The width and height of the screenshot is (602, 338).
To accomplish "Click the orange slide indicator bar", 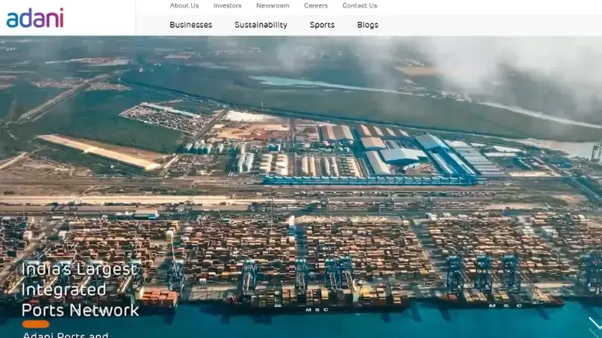I will pos(35,324).
